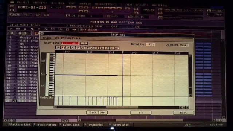233x131 pixels.
Task: Click zoom-out minus button in Step Rec window
Action: (184, 107)
